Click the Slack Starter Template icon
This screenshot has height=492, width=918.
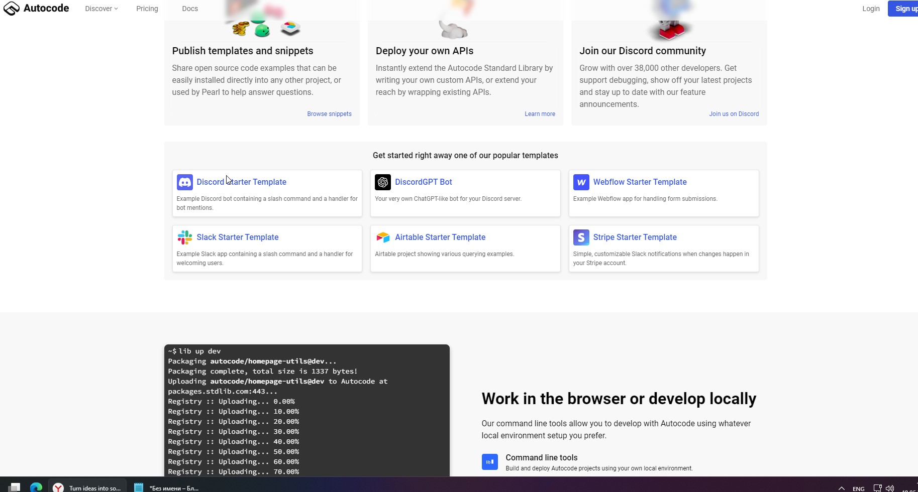[185, 237]
